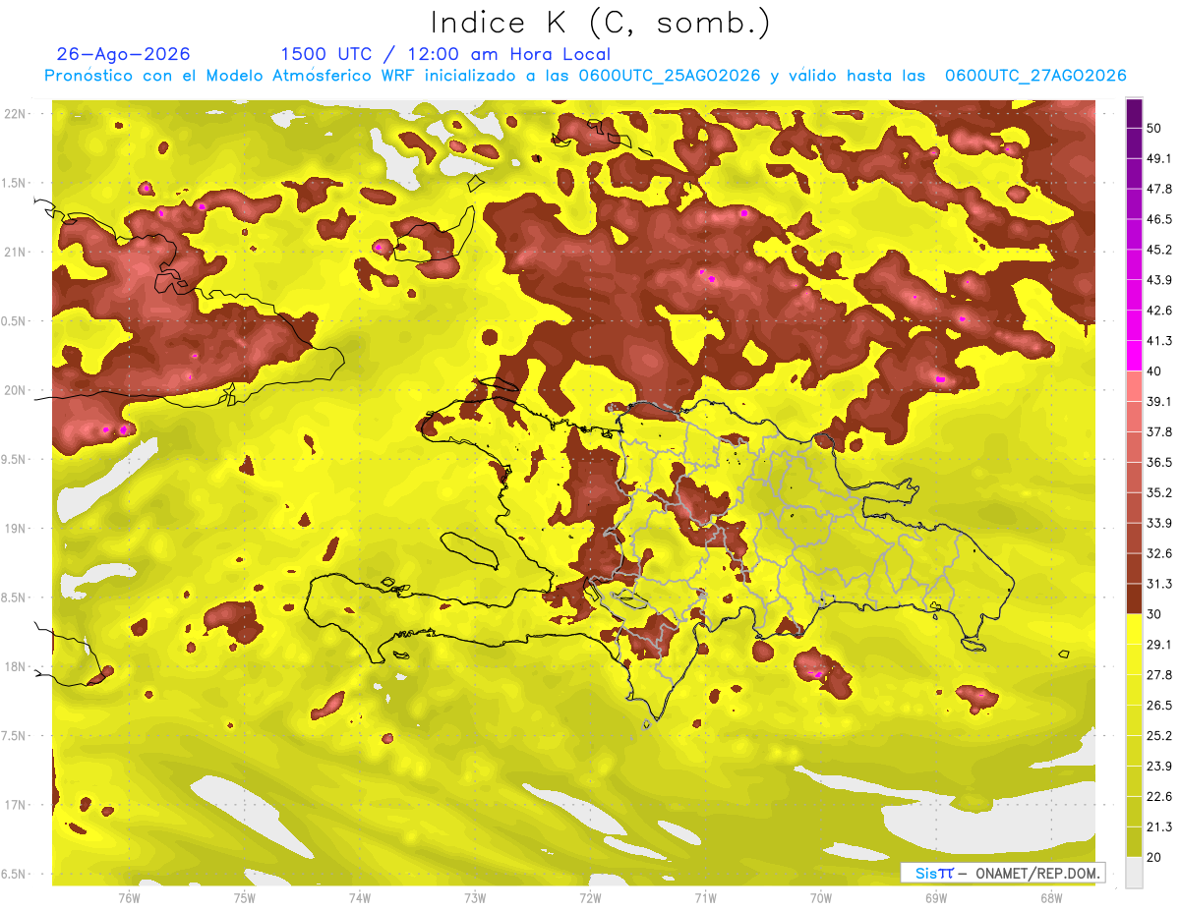Click the color scale value '33.9'
Screen dimensions: 1180x911
[1158, 523]
